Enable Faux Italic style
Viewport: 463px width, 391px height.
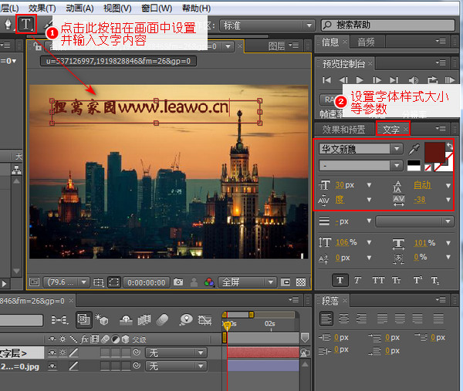click(x=357, y=280)
